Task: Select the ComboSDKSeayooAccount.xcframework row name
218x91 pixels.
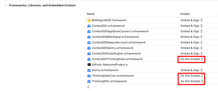Action: tap(119, 42)
